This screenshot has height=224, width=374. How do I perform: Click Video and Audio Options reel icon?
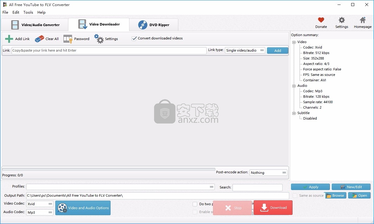pos(62,208)
